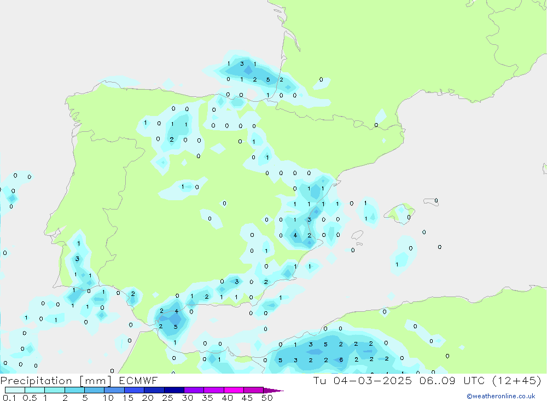Click the legend scale label '25'
This screenshot has width=547, height=401.
tap(168, 398)
